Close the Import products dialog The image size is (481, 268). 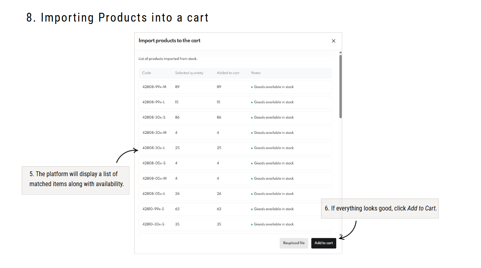pos(333,41)
